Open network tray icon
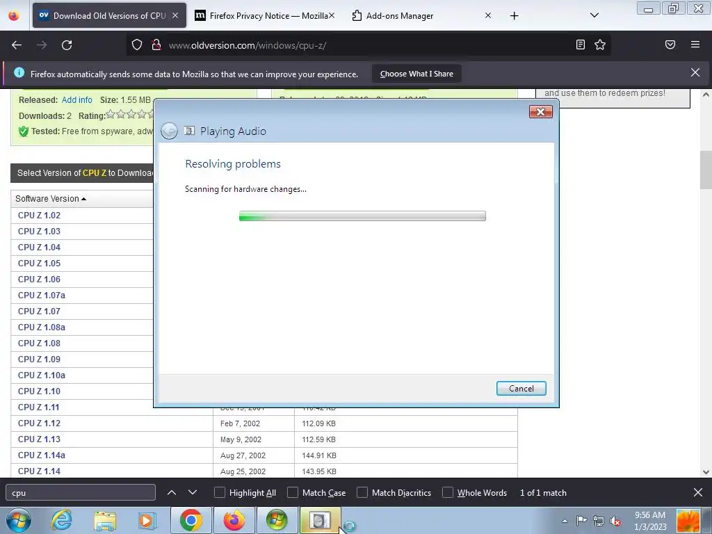The width and height of the screenshot is (712, 534). 599,521
